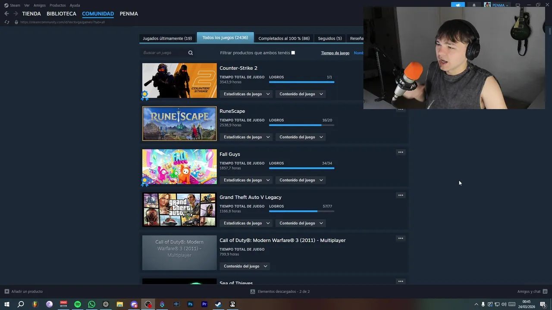Open the Windows notification center

coord(543,304)
